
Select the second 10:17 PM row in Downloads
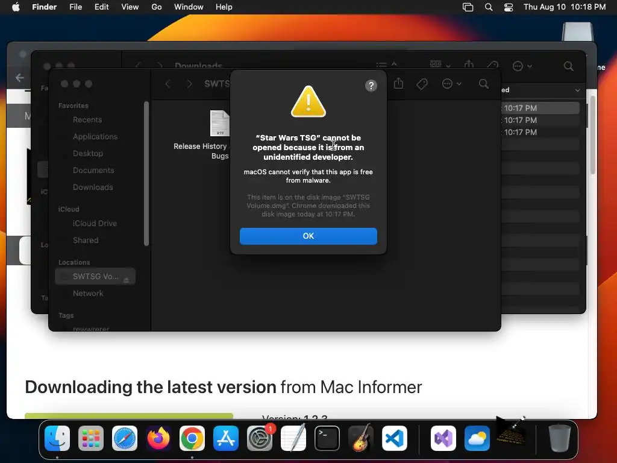[540, 120]
